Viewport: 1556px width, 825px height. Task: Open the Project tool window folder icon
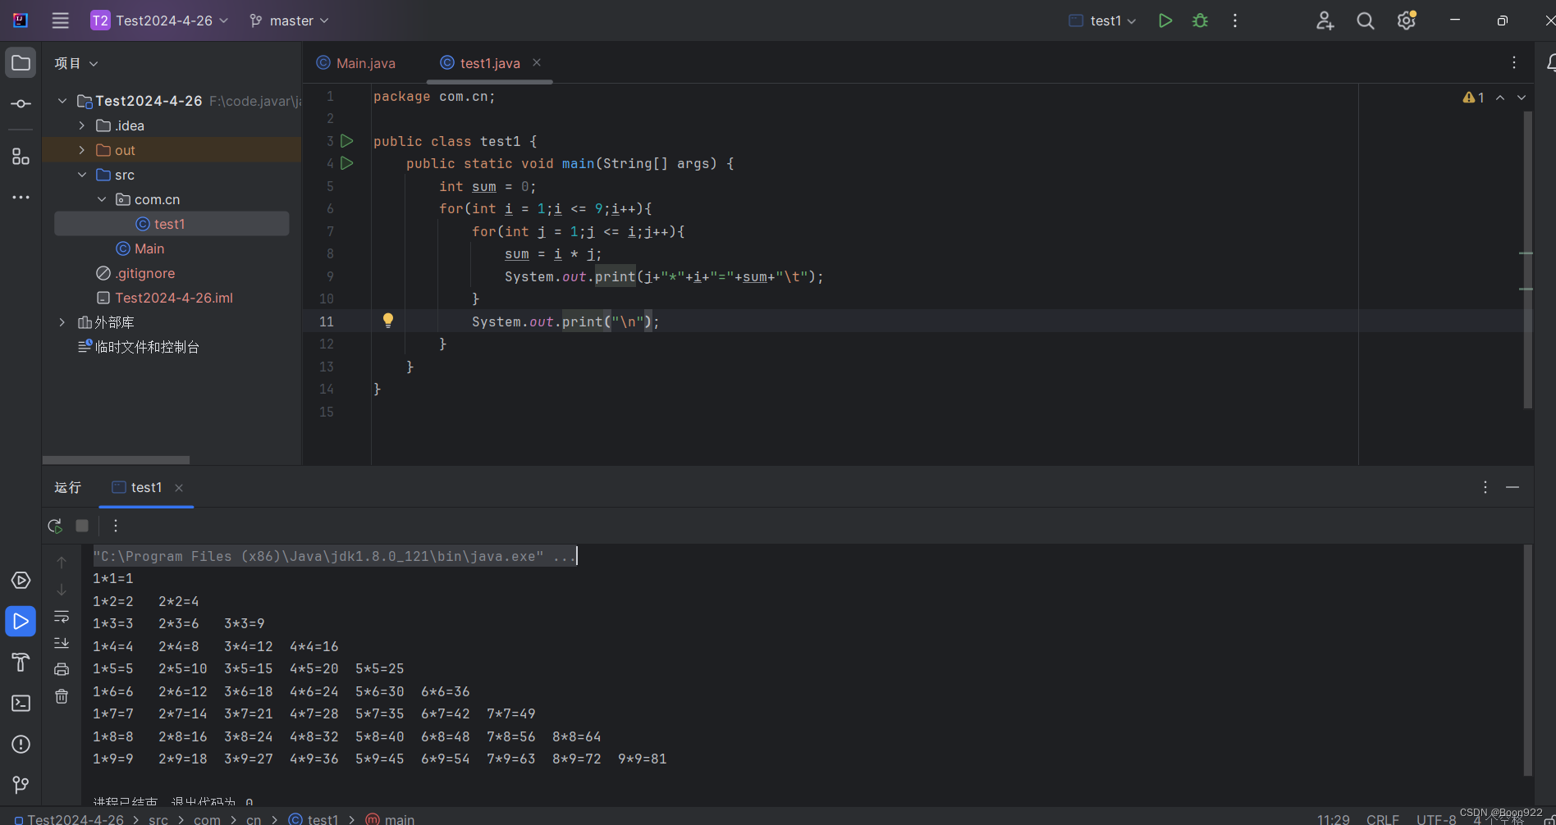pos(21,63)
